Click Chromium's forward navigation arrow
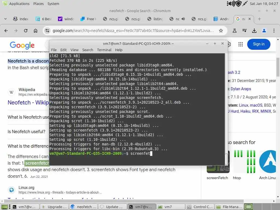This screenshot has height=210, width=280. [x=16, y=31]
